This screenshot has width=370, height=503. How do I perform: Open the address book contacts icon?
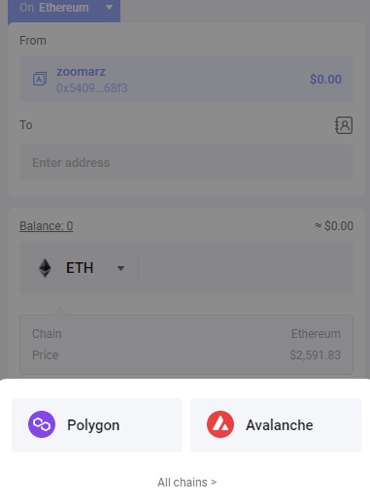(344, 125)
